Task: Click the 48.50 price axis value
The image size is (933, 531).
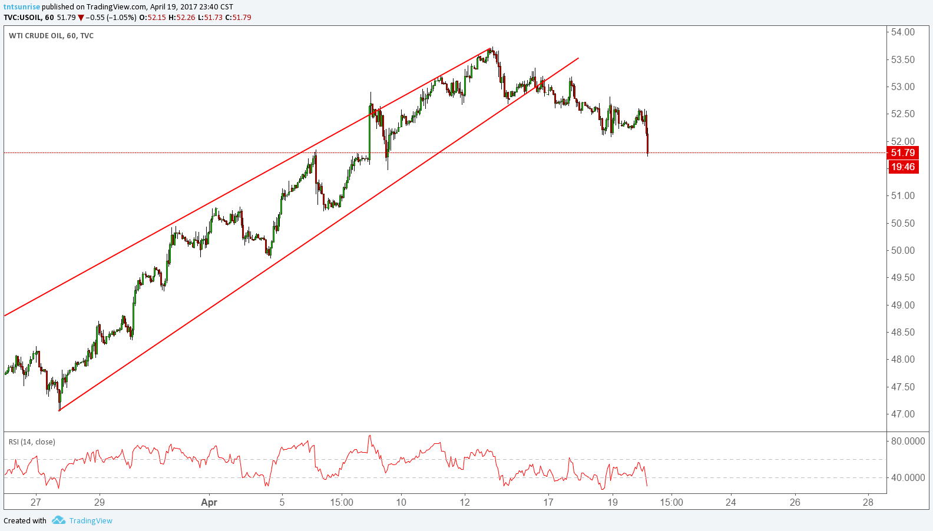Action: coord(903,332)
